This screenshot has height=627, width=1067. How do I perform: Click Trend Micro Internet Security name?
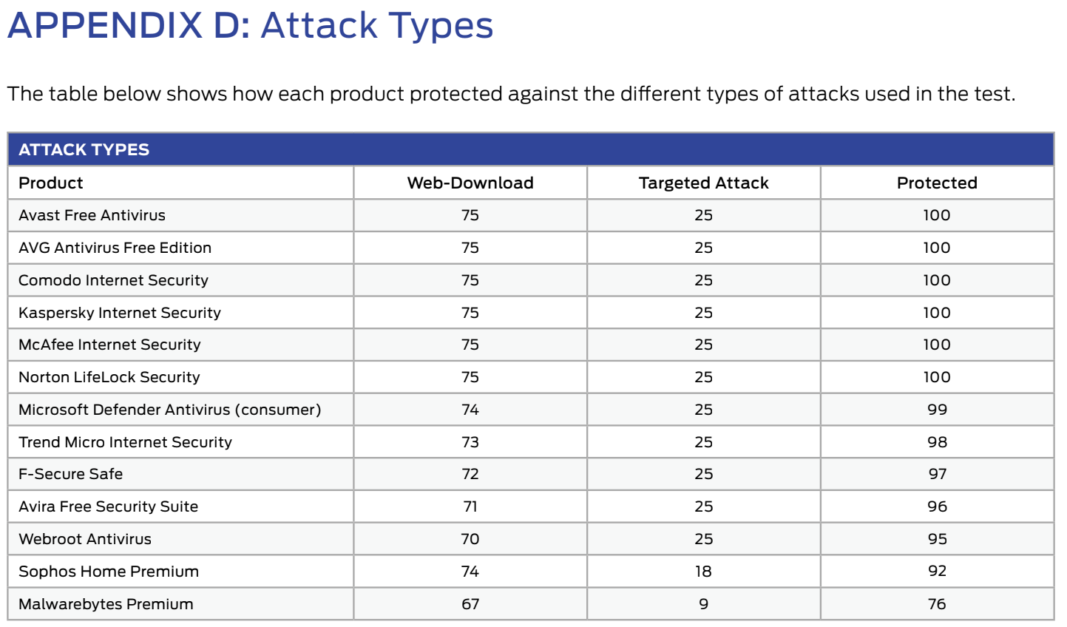(x=125, y=442)
